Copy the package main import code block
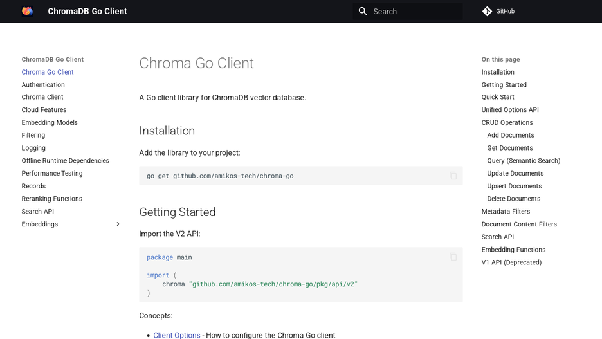602x339 pixels. click(453, 257)
